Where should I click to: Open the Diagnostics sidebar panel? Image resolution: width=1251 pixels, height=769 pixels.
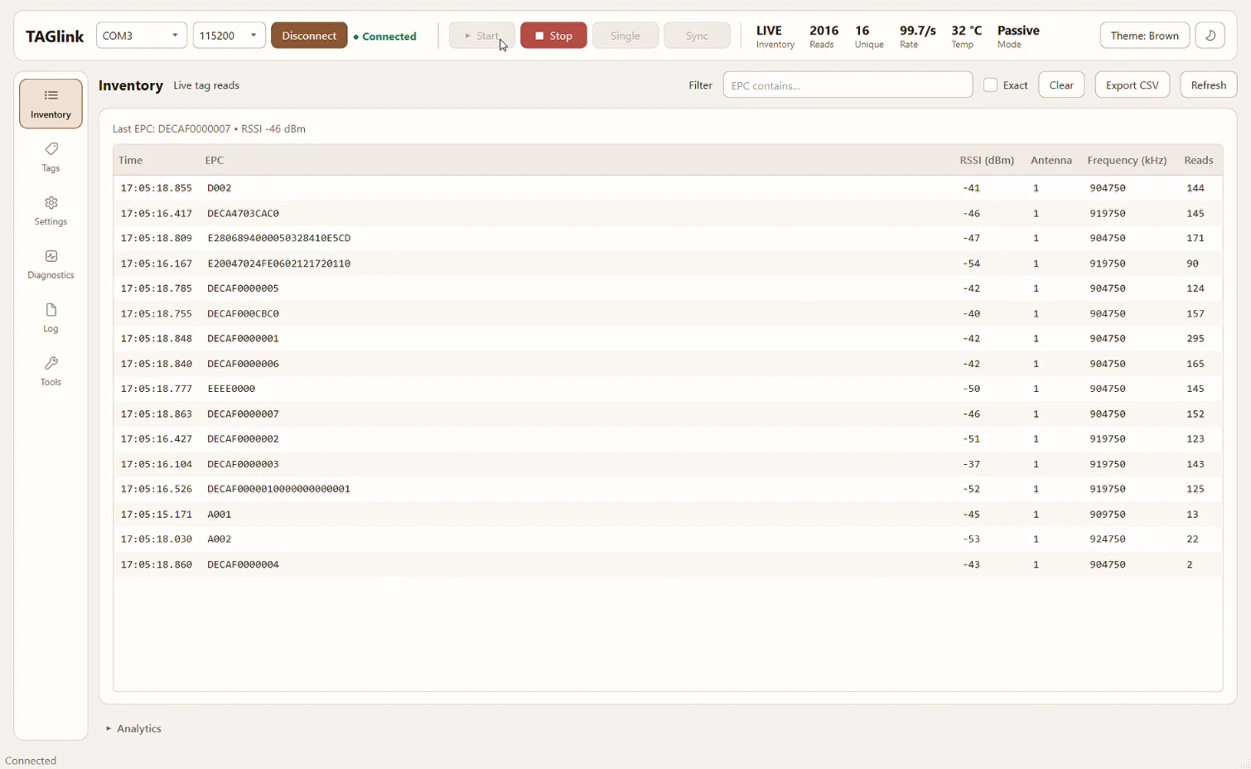pyautogui.click(x=51, y=264)
